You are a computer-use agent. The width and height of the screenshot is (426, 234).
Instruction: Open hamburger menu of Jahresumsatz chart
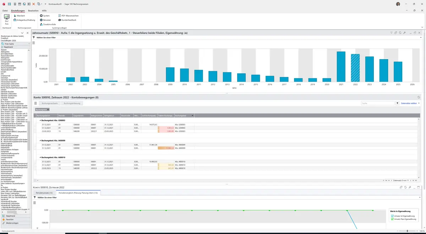tap(34, 43)
